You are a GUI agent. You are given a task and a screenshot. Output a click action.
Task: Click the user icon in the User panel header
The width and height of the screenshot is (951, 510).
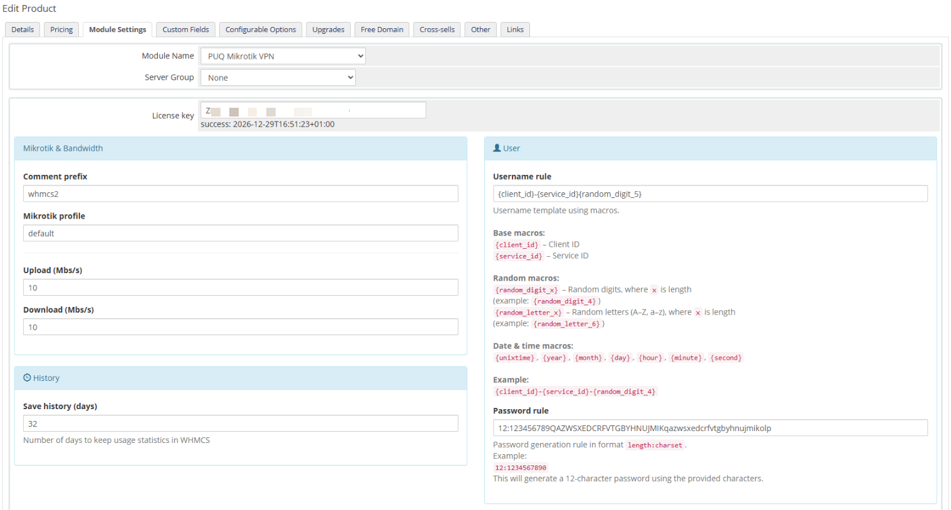coord(497,148)
